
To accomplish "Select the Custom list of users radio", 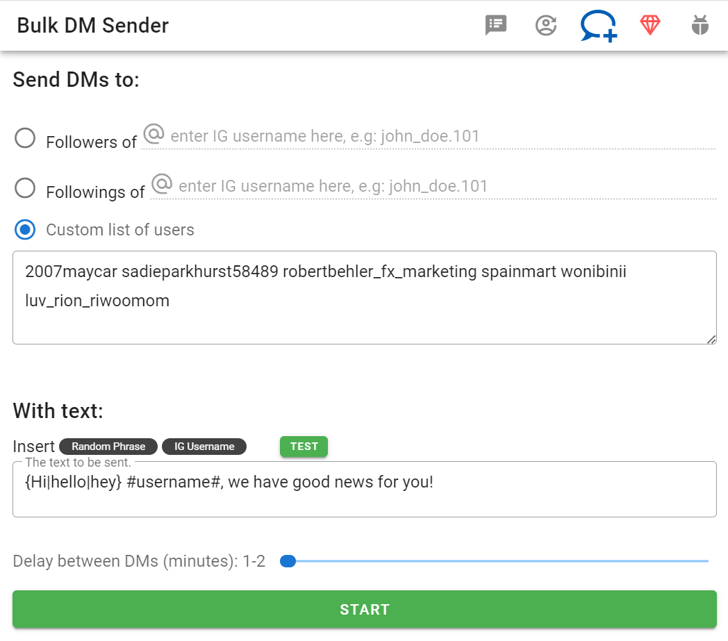I will click(x=25, y=230).
